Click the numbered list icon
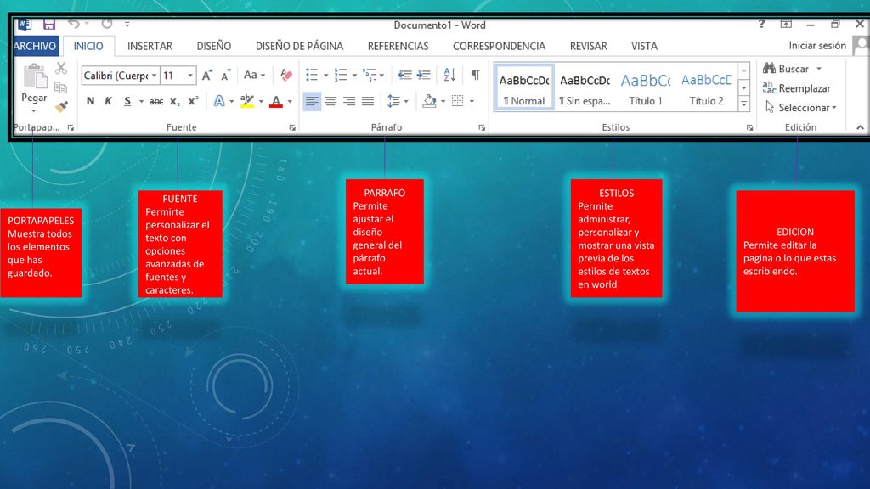Screen dimensions: 870x489 click(341, 75)
